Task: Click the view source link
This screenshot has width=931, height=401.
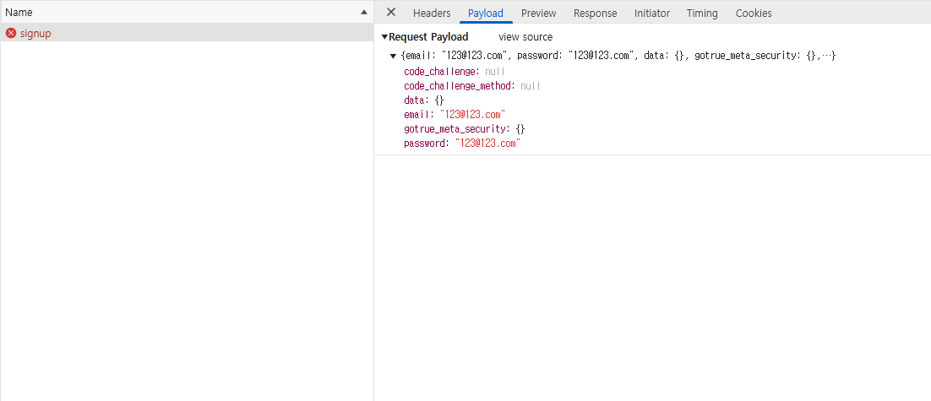Action: coord(525,37)
